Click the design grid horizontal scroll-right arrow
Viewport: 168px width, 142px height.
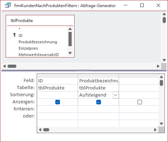coord(155,130)
